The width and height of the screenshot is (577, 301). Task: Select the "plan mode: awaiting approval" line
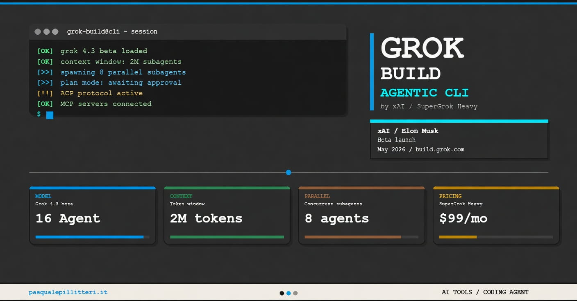point(121,83)
